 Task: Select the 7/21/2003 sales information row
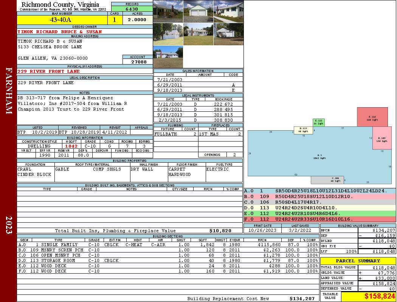198,79
